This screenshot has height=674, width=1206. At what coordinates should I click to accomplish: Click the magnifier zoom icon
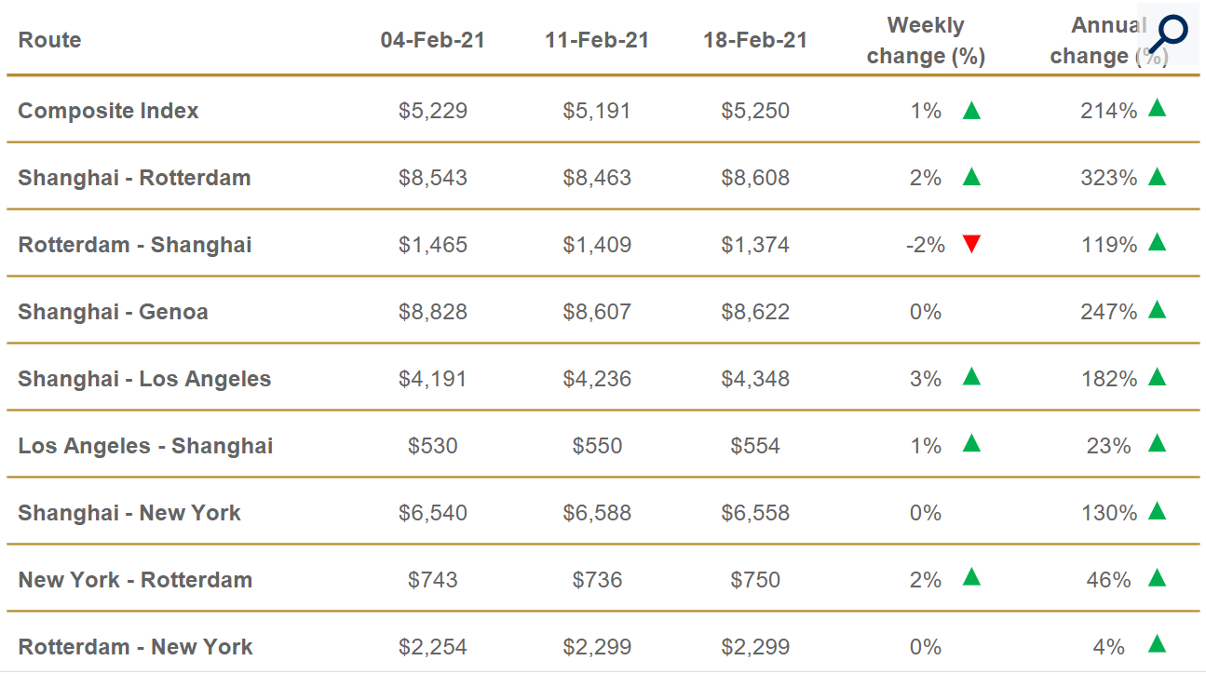[1167, 34]
